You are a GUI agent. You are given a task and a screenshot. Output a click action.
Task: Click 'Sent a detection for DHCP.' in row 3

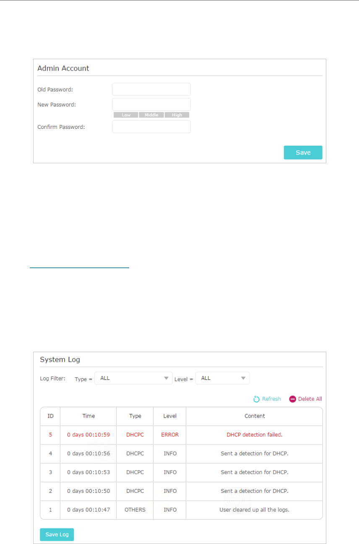255,472
